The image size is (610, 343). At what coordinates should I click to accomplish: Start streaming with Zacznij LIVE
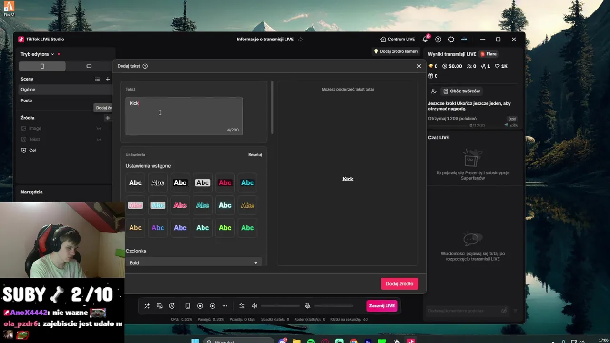382,306
